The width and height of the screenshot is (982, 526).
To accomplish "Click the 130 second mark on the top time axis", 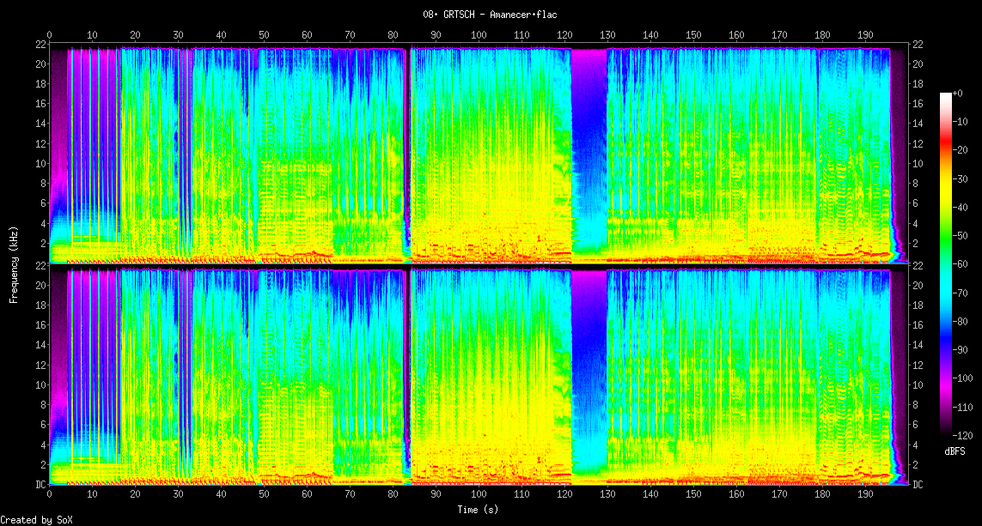I will (607, 35).
